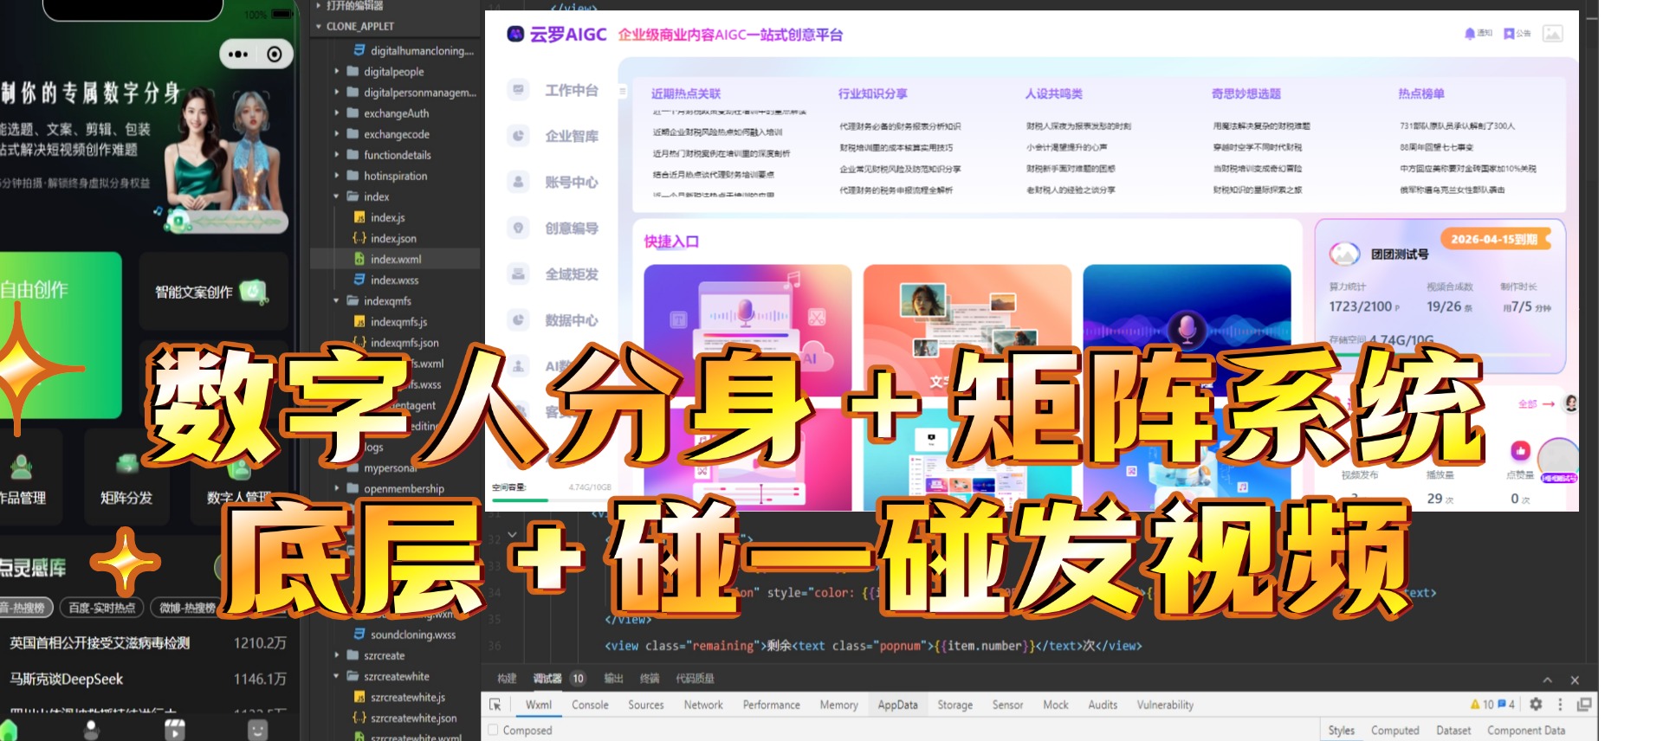Open the 全域矩发 inbox icon

point(518,274)
